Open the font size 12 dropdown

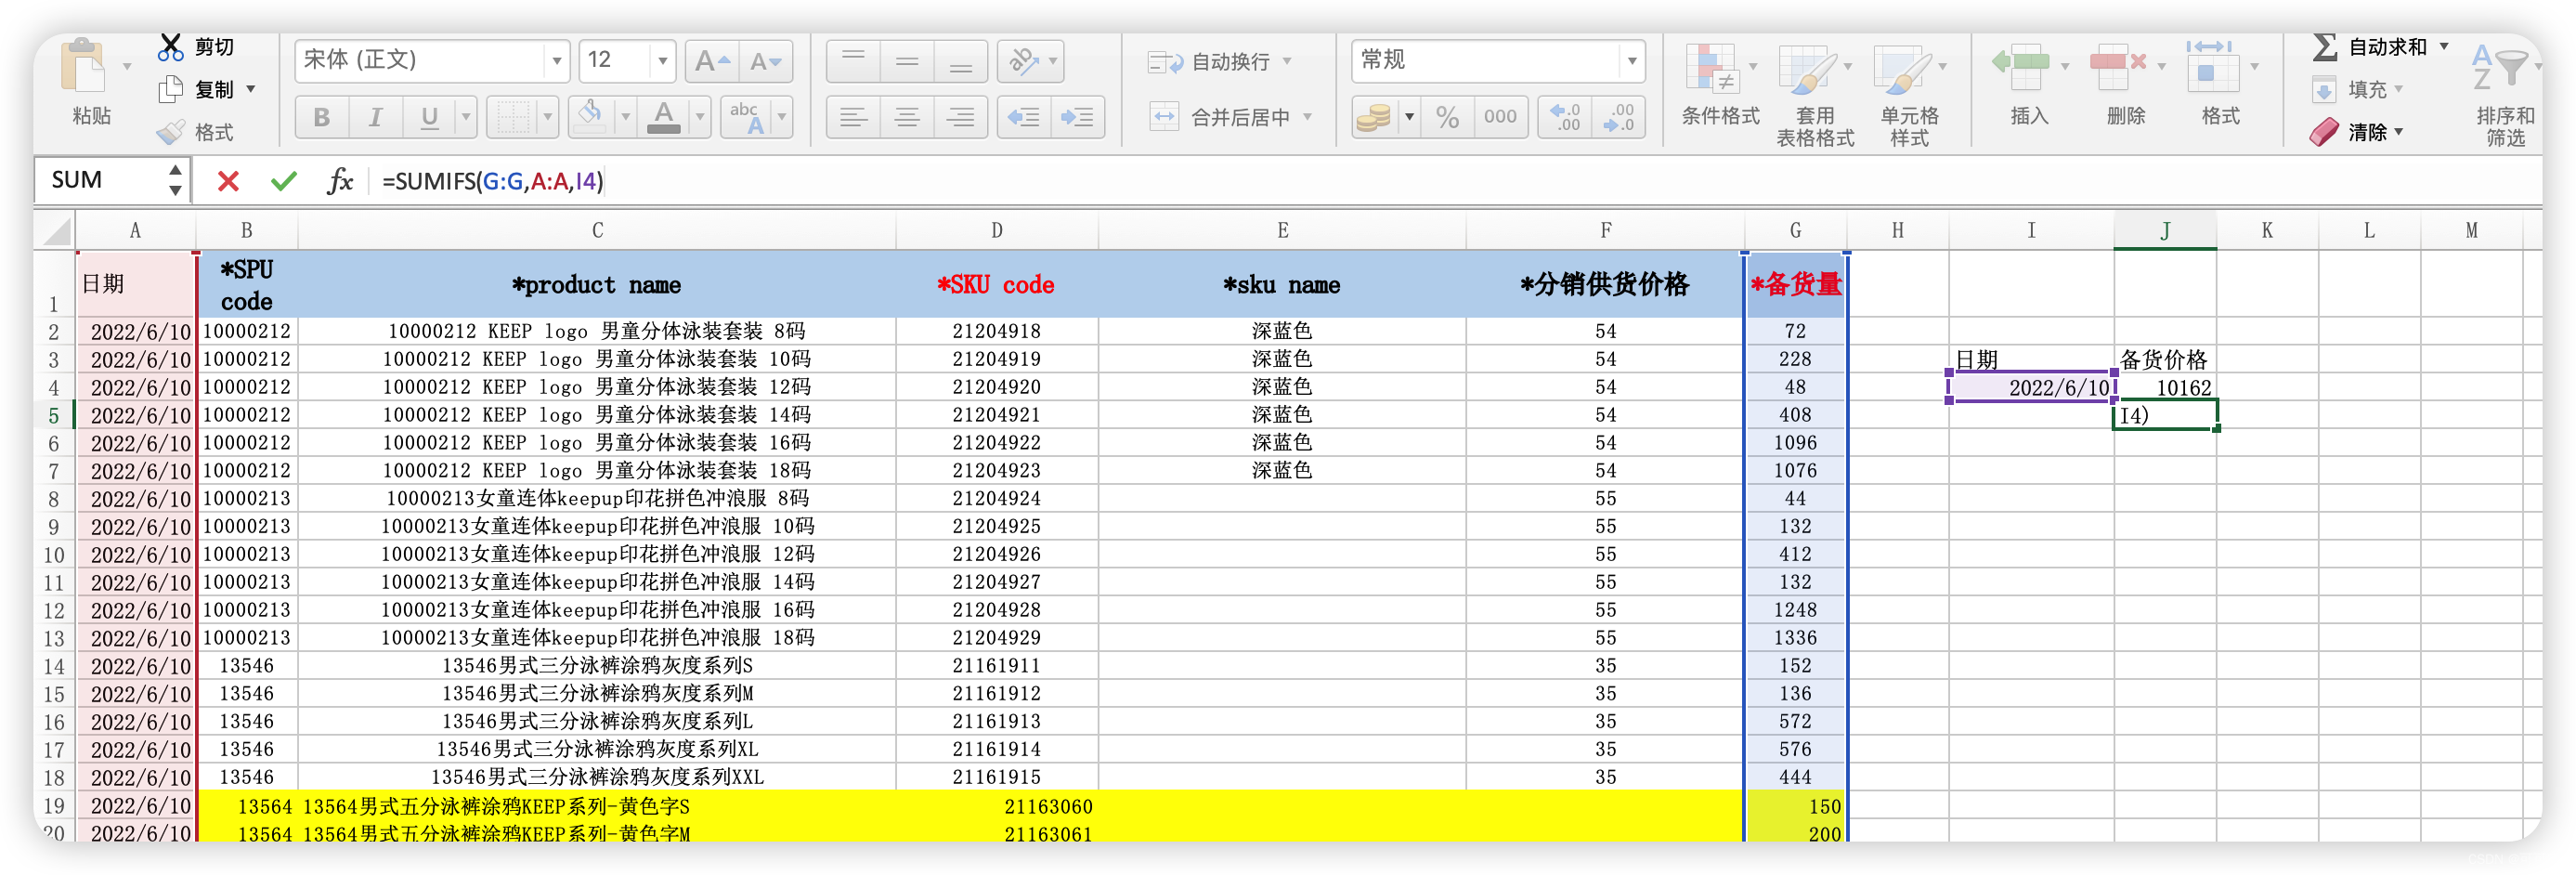click(662, 60)
